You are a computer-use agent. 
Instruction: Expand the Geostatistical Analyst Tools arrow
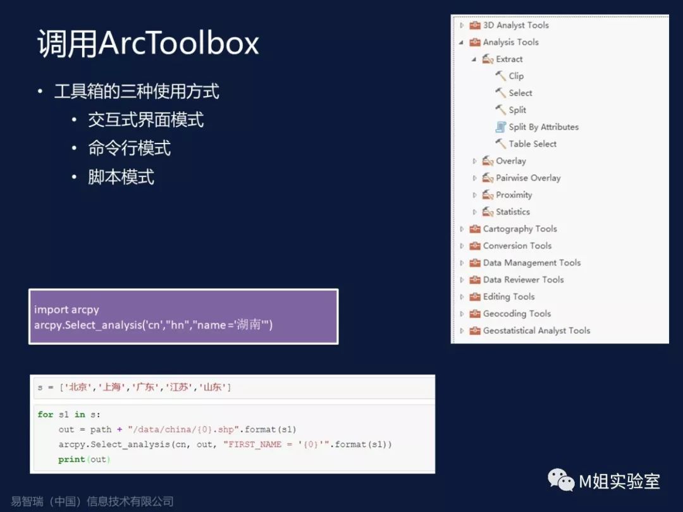click(462, 331)
